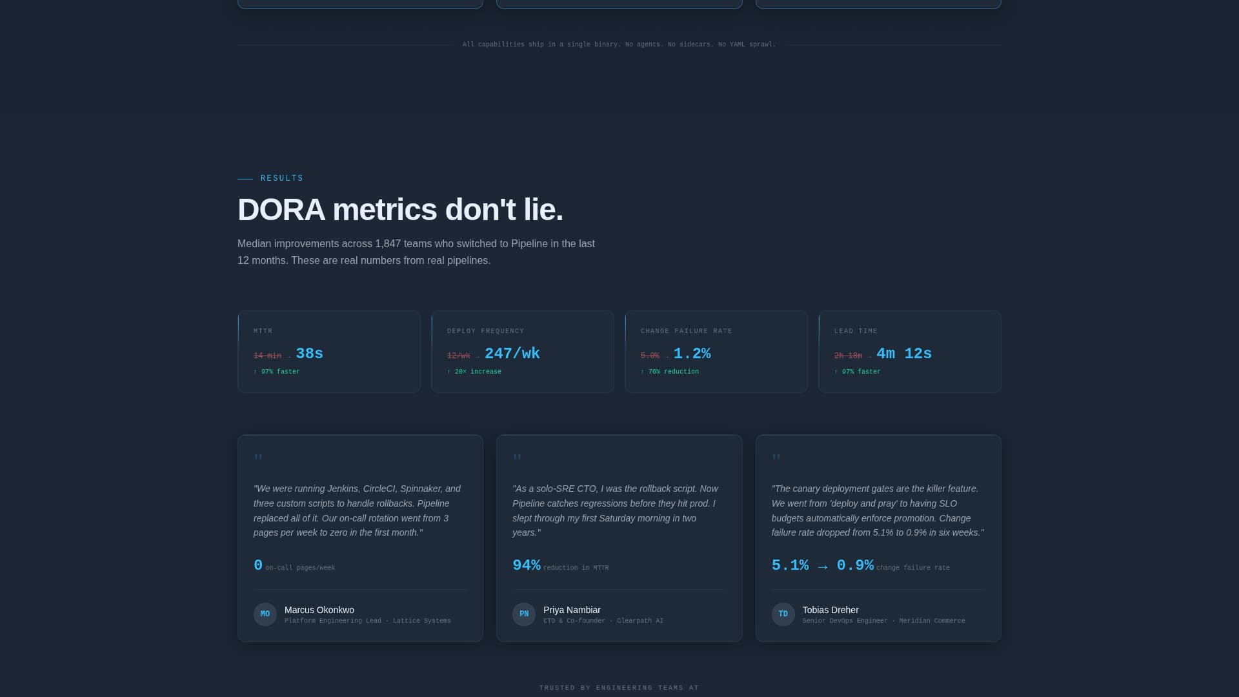Click CTO & Co-founder · Clearpath AI
1239x697 pixels.
click(603, 621)
